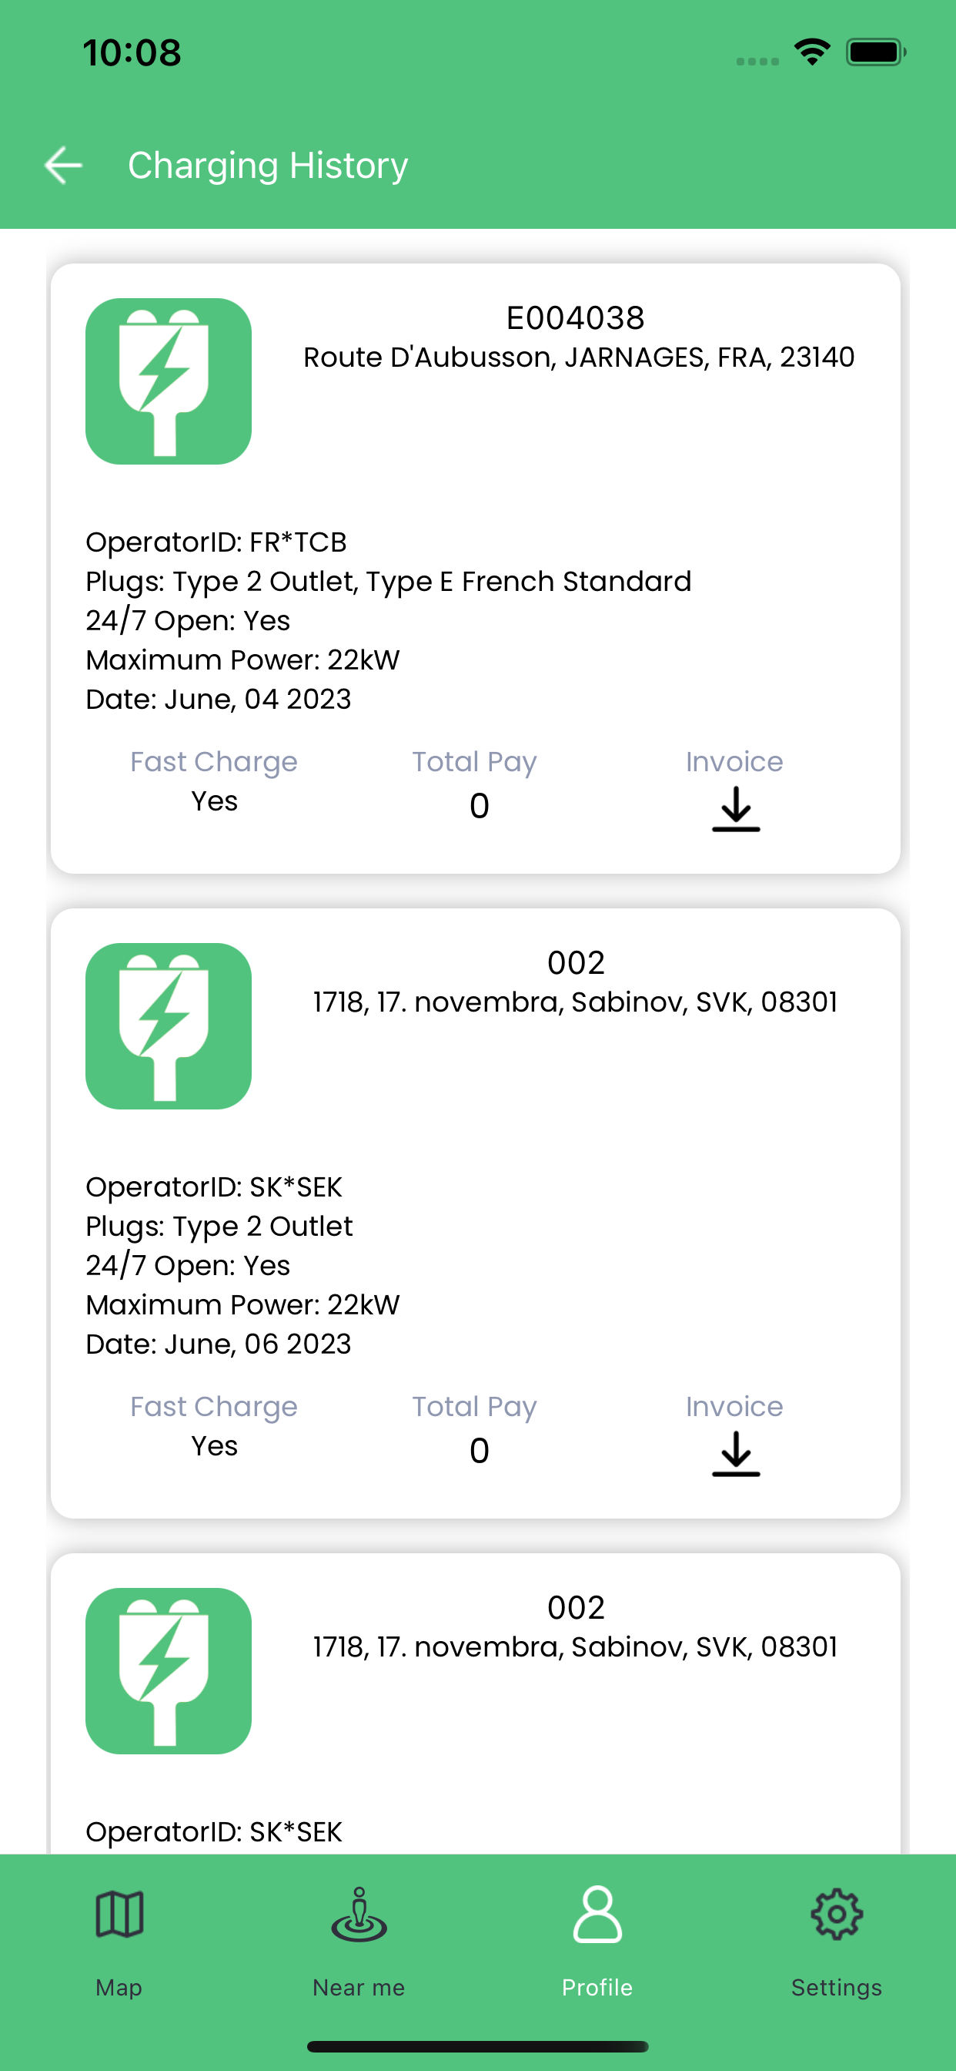This screenshot has width=956, height=2071.
Task: Select the Charging History title
Action: [x=269, y=166]
